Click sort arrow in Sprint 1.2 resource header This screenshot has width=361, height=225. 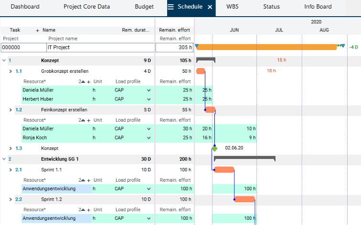(x=83, y=210)
